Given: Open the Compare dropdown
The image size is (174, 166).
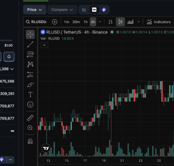Looking at the screenshot, I should click(x=62, y=10).
